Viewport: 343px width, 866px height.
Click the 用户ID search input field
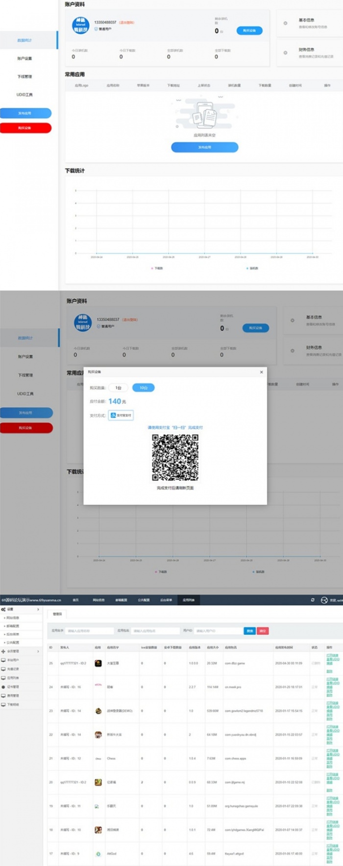coord(218,631)
